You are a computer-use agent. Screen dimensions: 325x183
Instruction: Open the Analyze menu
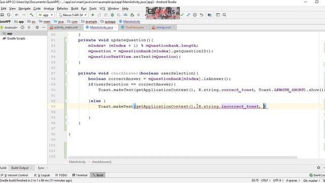coord(49,9)
